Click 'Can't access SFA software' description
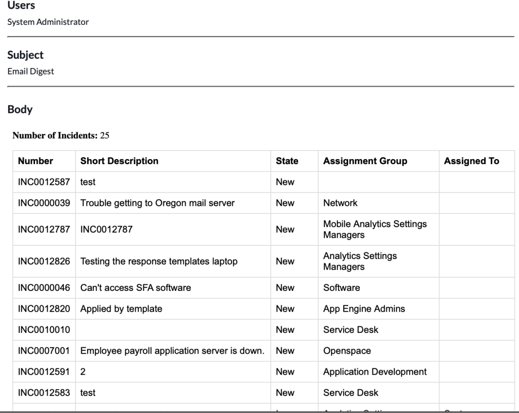The width and height of the screenshot is (519, 413). pos(135,288)
